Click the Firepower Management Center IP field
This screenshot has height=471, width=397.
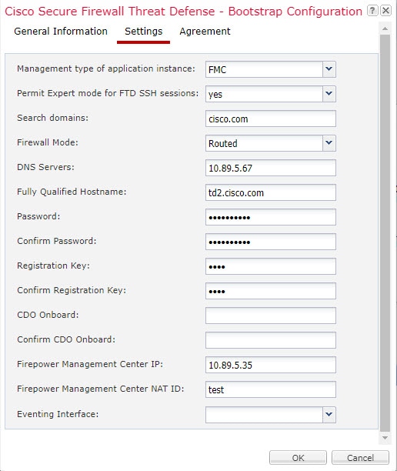pos(271,365)
